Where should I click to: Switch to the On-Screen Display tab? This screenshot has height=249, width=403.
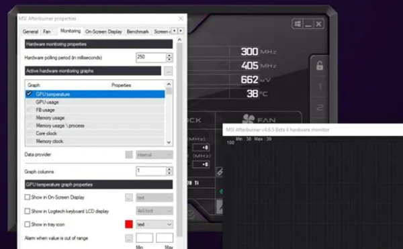[x=103, y=32]
